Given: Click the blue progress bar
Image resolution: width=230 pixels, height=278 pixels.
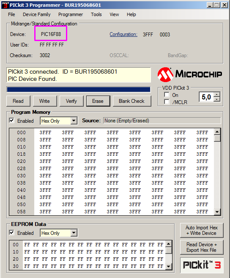Looking at the screenshot, I should 79,90.
